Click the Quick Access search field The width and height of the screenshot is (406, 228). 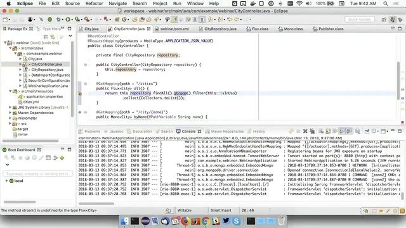pos(360,20)
